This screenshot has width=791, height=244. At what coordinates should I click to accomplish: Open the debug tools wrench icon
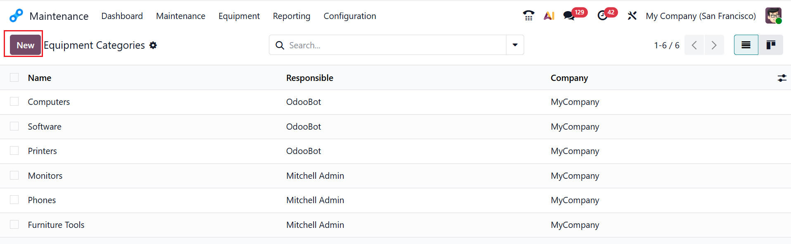[x=632, y=16]
